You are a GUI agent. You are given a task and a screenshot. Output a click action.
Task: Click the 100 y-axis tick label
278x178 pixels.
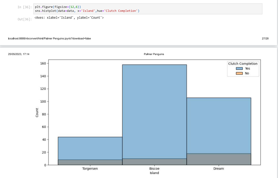pos(43,102)
